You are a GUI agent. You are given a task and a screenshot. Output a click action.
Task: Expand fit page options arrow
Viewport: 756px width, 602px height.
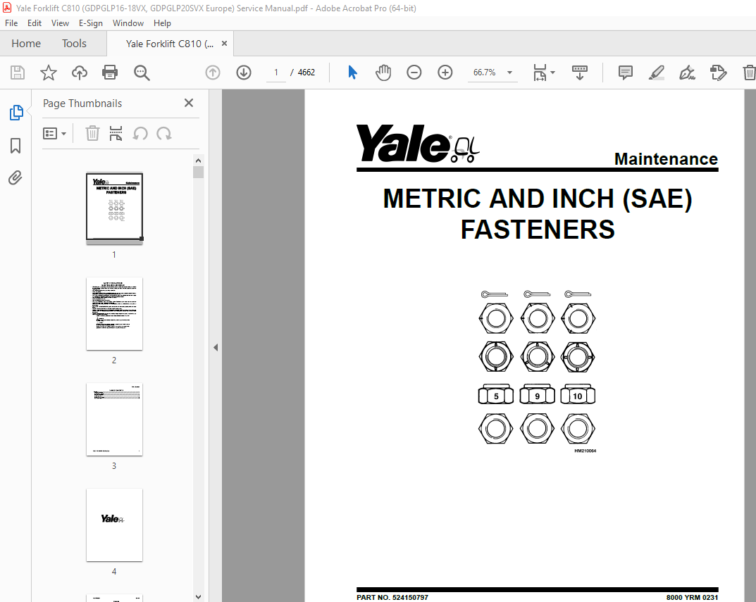coord(552,73)
